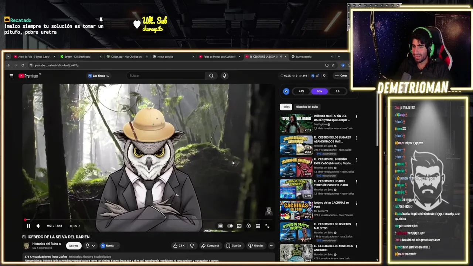Go back in the browser
The height and width of the screenshot is (266, 473).
(x=8, y=65)
